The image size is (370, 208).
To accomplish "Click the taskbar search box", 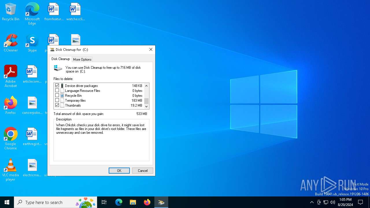I will pos(55,202).
